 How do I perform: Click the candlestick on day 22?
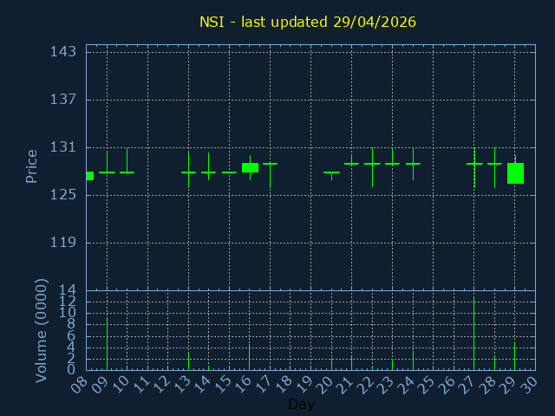coord(372,164)
